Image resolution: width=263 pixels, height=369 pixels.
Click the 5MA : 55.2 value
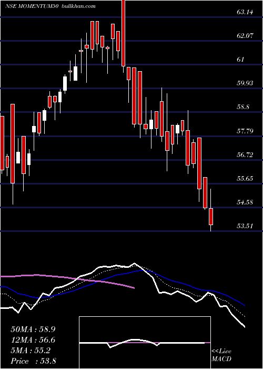pos(31,351)
